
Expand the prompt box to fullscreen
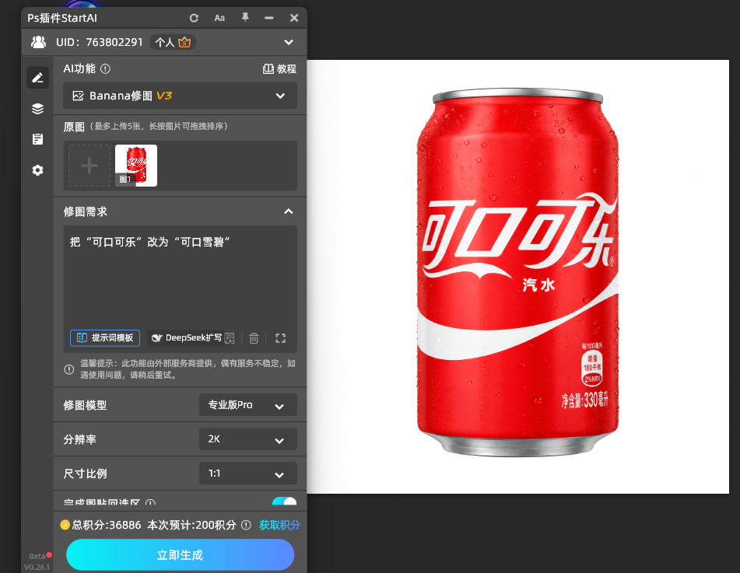(x=280, y=337)
